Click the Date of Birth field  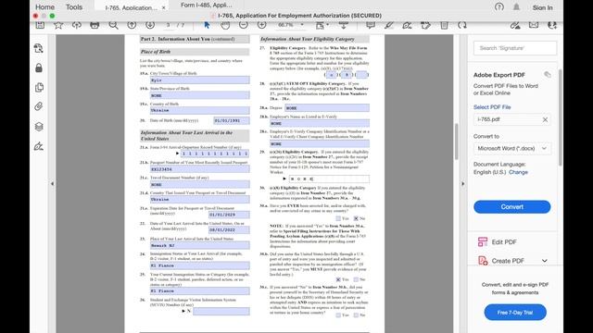tap(232, 120)
